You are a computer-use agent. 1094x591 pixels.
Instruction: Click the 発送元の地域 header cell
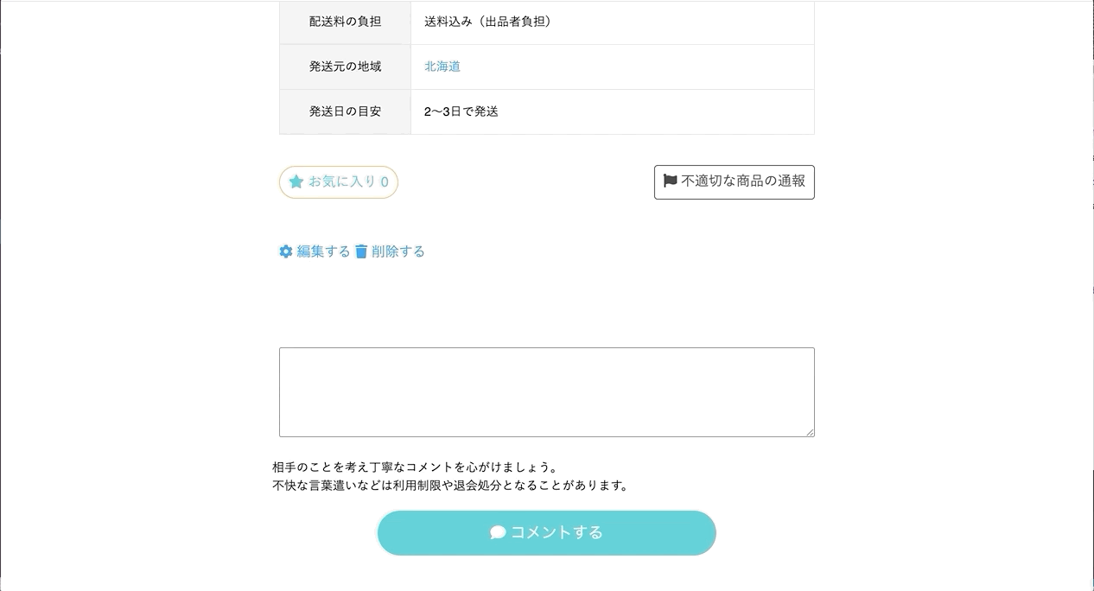point(345,67)
